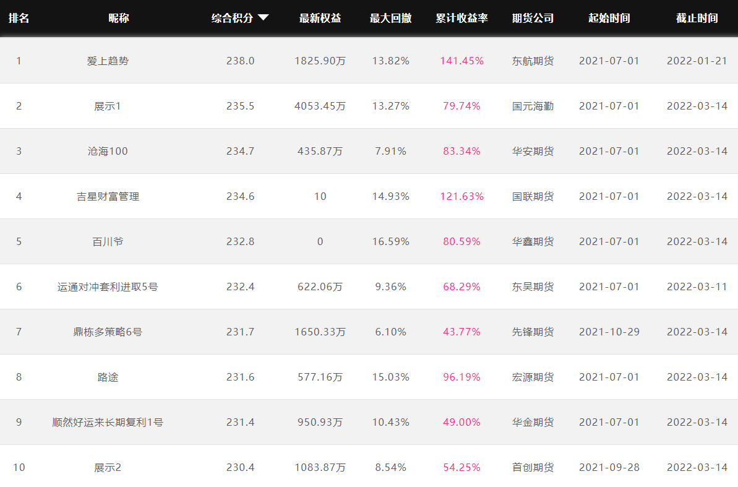738x487 pixels.
Task: Click the 622.06万 equity value
Action: click(320, 287)
